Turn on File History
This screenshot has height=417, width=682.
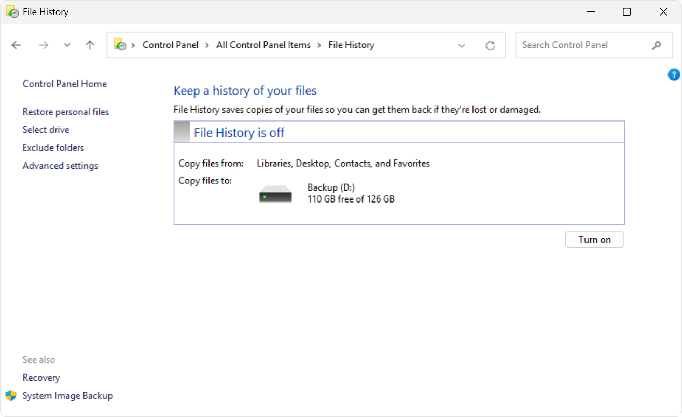point(594,239)
